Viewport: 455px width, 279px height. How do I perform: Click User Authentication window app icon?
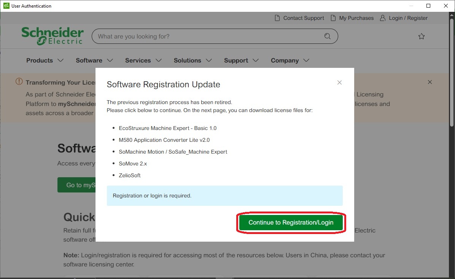[x=6, y=6]
